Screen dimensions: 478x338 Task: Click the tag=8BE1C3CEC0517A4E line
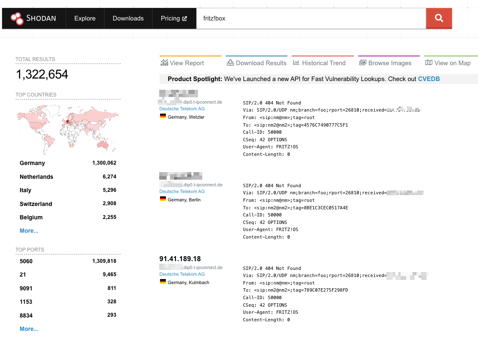coord(295,208)
